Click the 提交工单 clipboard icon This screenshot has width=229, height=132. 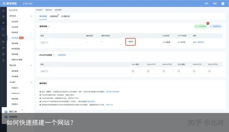(x=6, y=112)
